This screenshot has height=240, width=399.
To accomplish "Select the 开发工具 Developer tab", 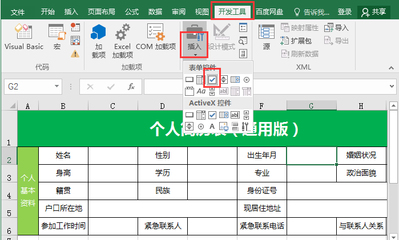I will pyautogui.click(x=232, y=12).
